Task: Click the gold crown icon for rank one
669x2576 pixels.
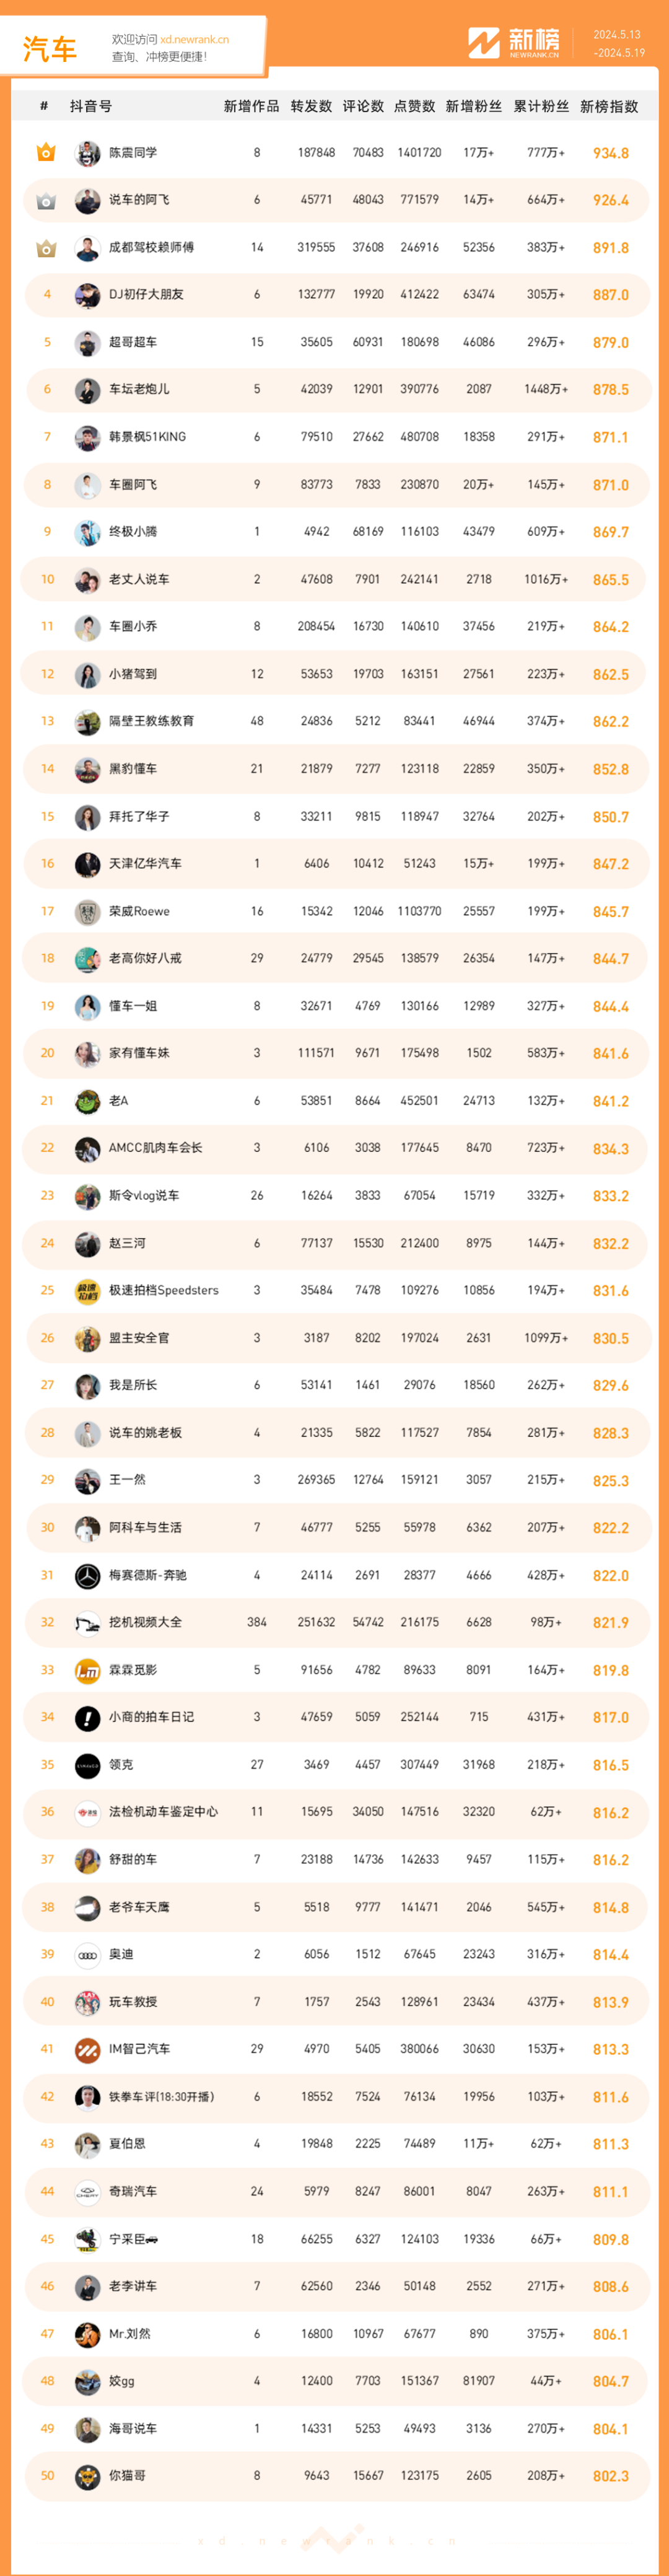Action: tap(46, 153)
